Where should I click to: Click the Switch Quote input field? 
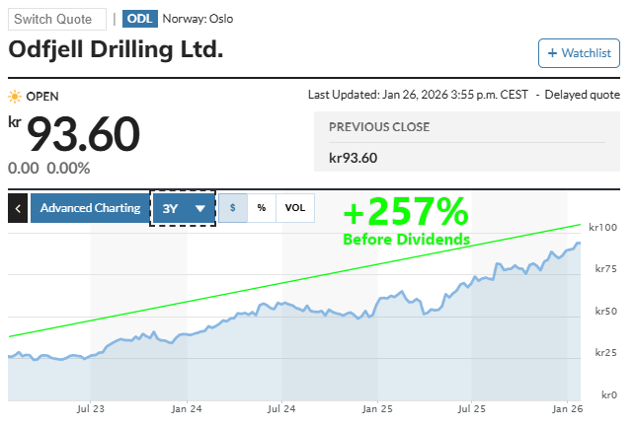pos(57,19)
